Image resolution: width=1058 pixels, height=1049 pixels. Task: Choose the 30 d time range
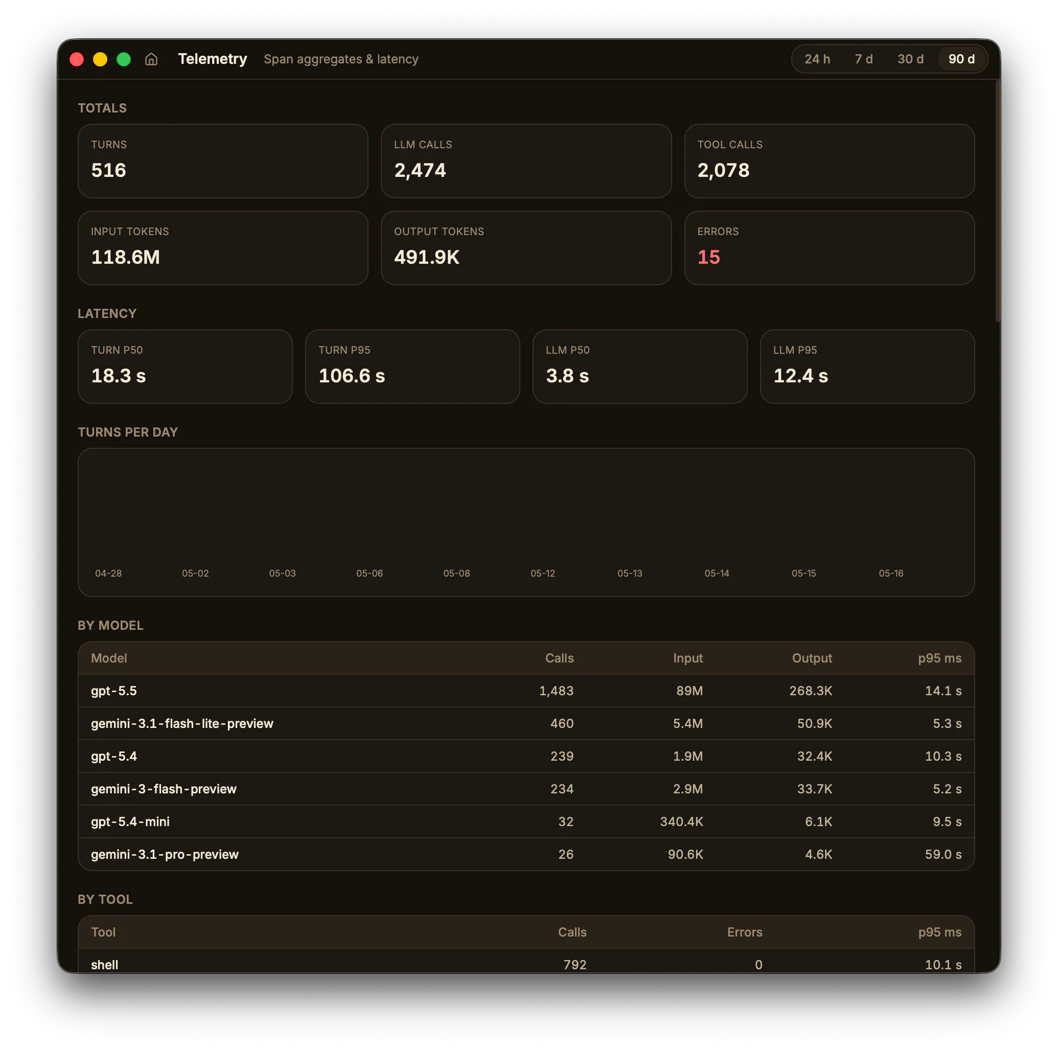pos(910,59)
